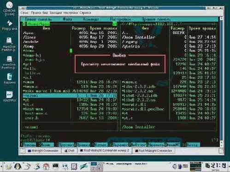Click the Перенос function key button
The image size is (230, 172).
tap(120, 145)
